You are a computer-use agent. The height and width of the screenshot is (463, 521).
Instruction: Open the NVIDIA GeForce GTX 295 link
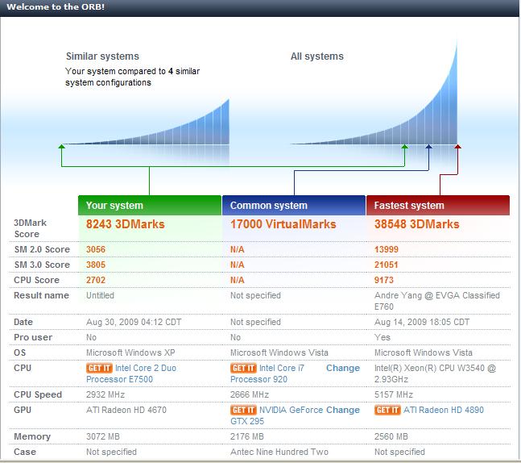click(x=277, y=415)
